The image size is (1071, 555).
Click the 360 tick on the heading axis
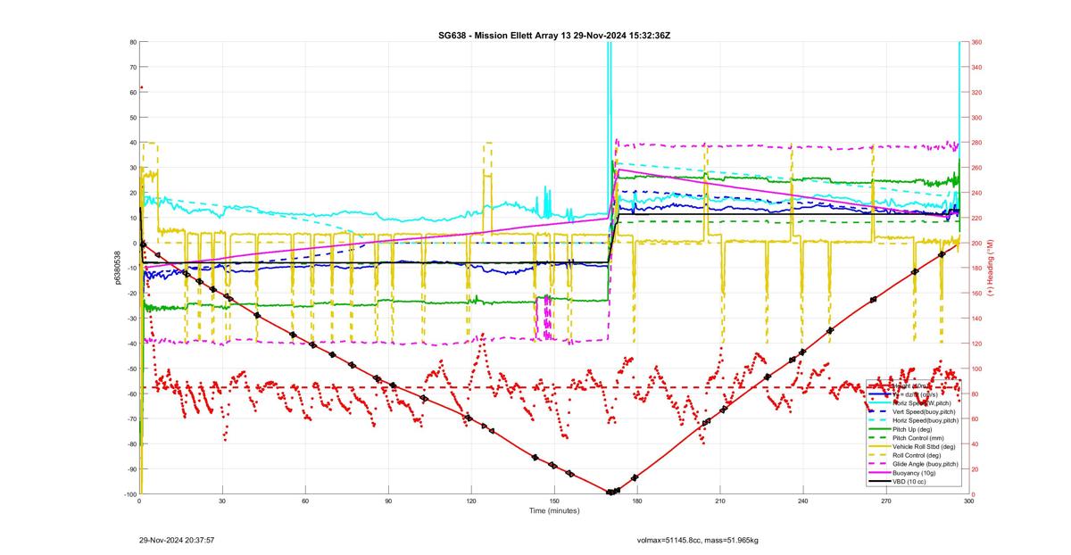pyautogui.click(x=977, y=42)
